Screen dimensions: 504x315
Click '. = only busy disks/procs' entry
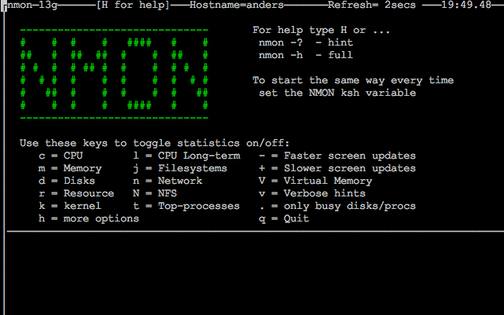pos(337,206)
